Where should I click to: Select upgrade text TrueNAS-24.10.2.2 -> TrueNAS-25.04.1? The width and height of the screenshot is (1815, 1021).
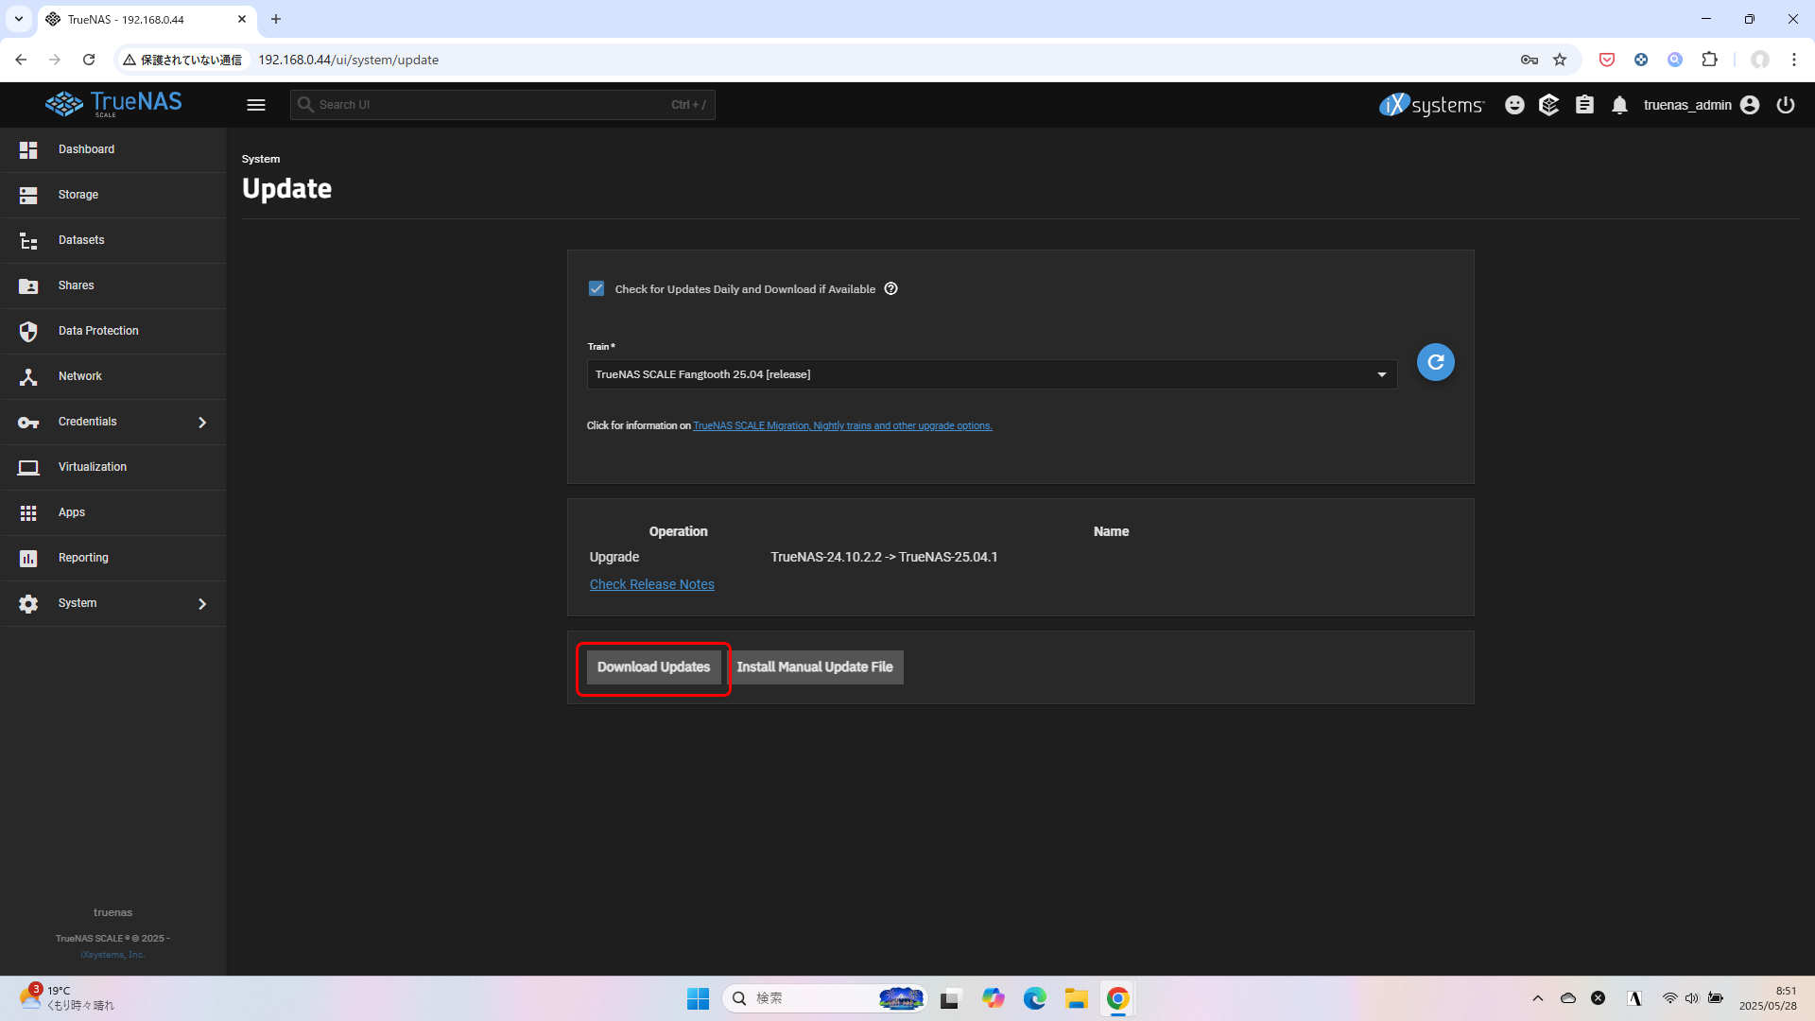click(884, 557)
